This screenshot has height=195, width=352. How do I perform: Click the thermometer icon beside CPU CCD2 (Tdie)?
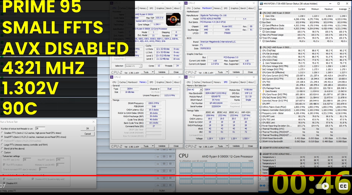tap(261, 60)
